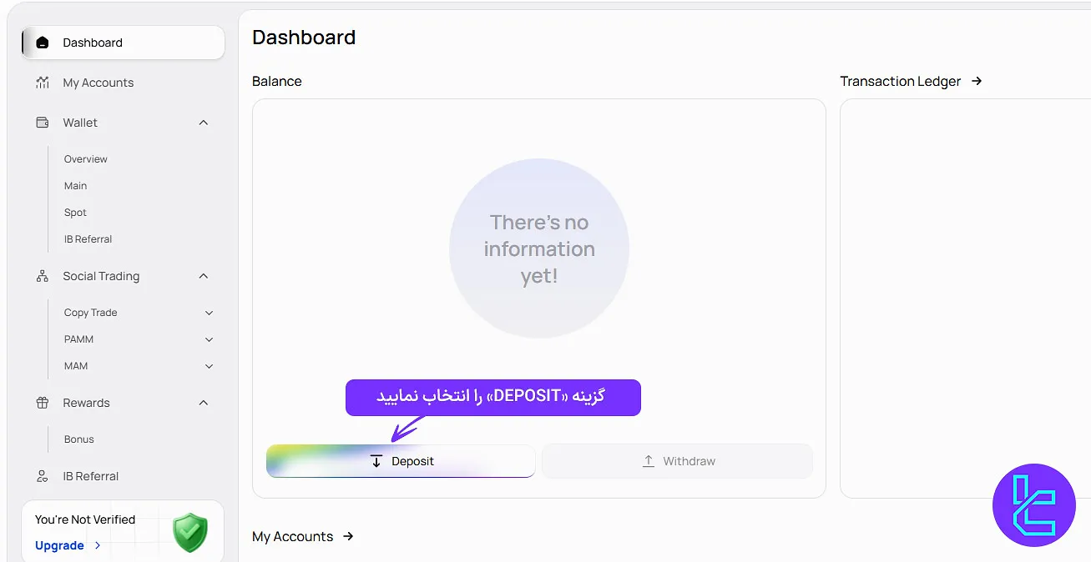1091x562 pixels.
Task: Collapse the Wallet section
Action: tap(203, 122)
